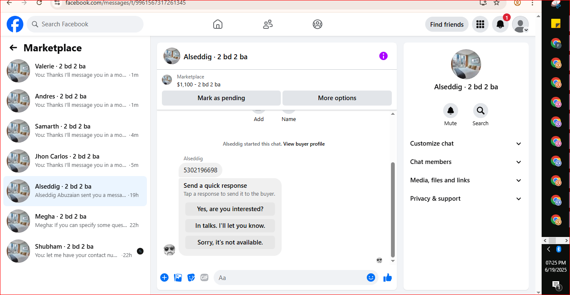
Task: Reload the page in browser
Action: 39,3
